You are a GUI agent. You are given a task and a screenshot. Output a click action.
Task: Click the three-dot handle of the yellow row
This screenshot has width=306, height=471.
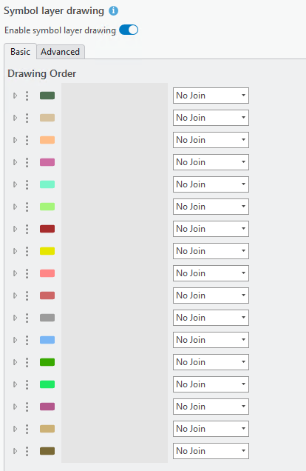(x=27, y=251)
